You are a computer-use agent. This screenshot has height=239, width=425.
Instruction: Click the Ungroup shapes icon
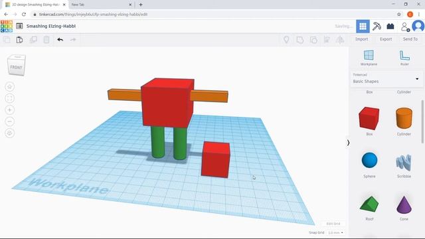(313, 40)
